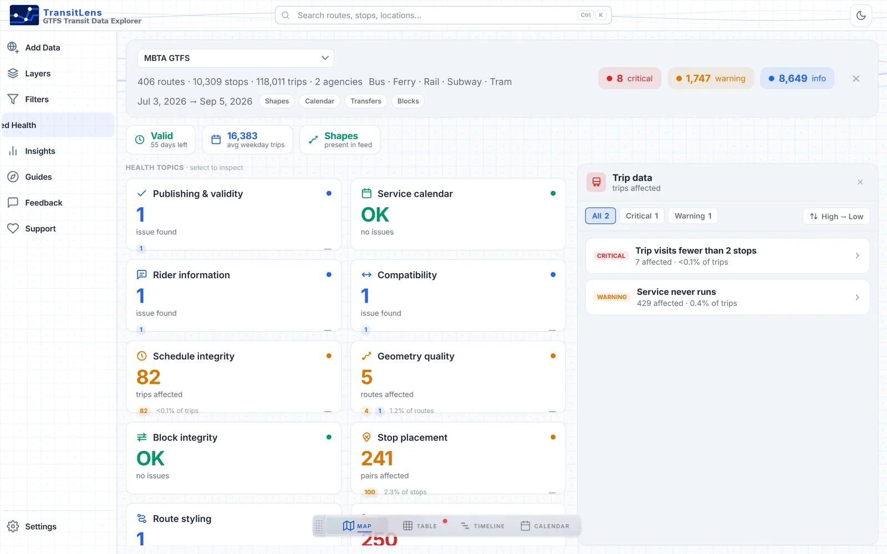Open Support heart item in sidebar
This screenshot has width=887, height=554.
tap(58, 229)
